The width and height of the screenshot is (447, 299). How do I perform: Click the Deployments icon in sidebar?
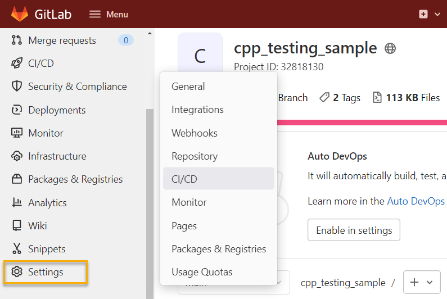coord(17,110)
